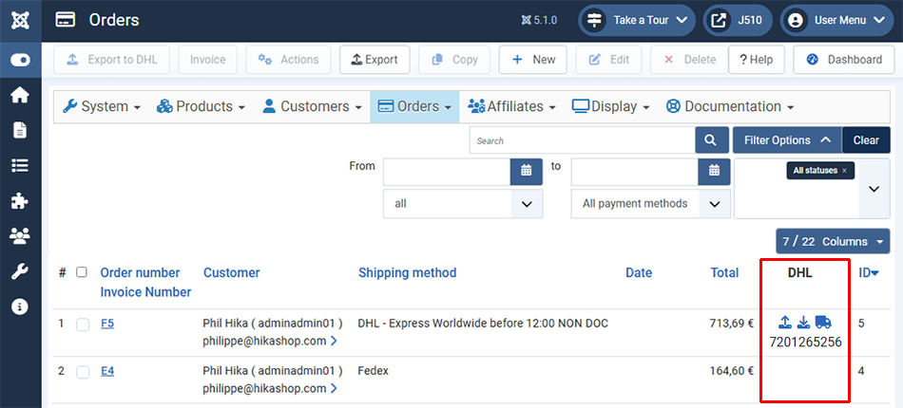
Task: Collapse the Filter Options panel
Action: [x=787, y=140]
